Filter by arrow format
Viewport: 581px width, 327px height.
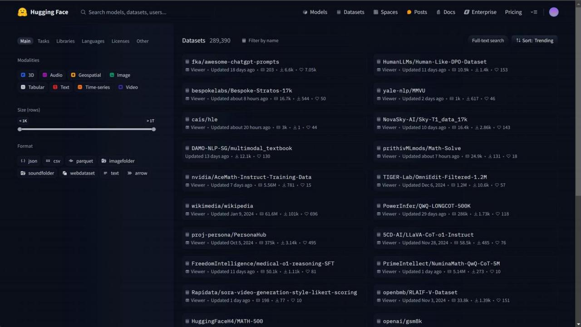137,173
